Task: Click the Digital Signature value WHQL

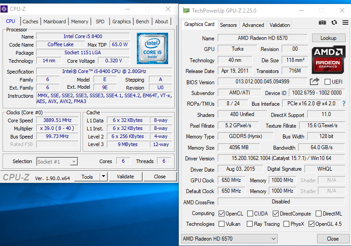Action: [x=325, y=169]
